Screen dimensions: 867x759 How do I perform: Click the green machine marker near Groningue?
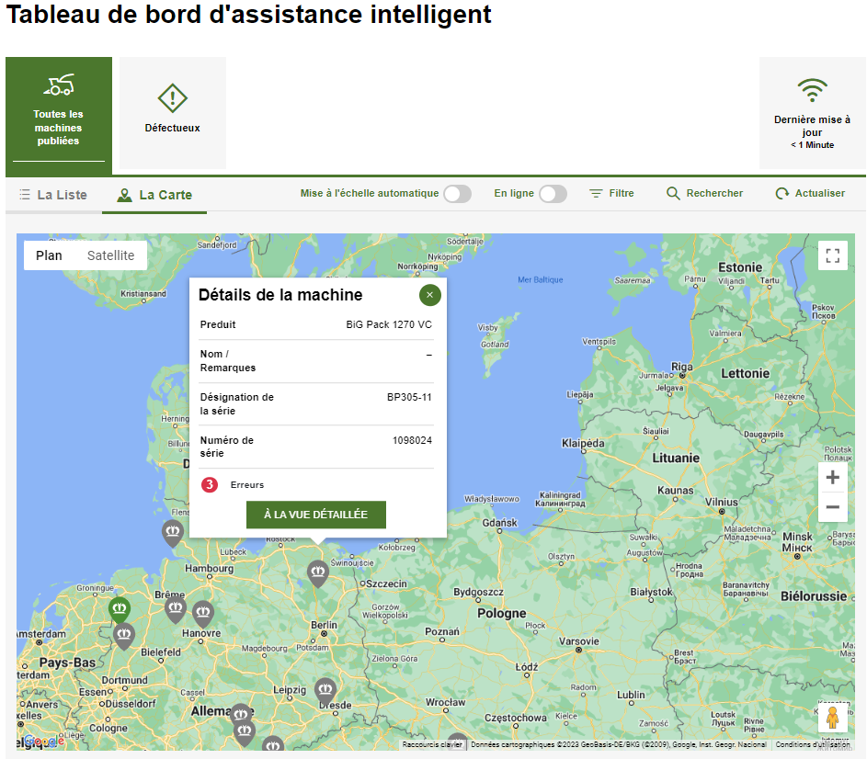click(120, 608)
